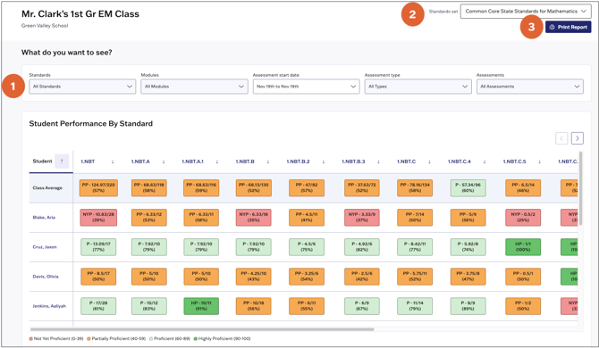Sort the 1.NBT.B.2 column via its arrow
This screenshot has width=599, height=348.
click(323, 162)
